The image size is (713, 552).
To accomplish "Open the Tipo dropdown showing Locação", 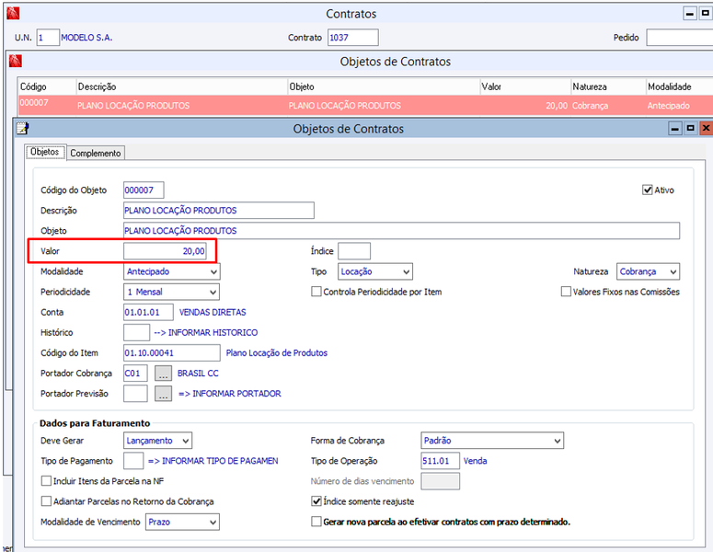I will point(375,271).
